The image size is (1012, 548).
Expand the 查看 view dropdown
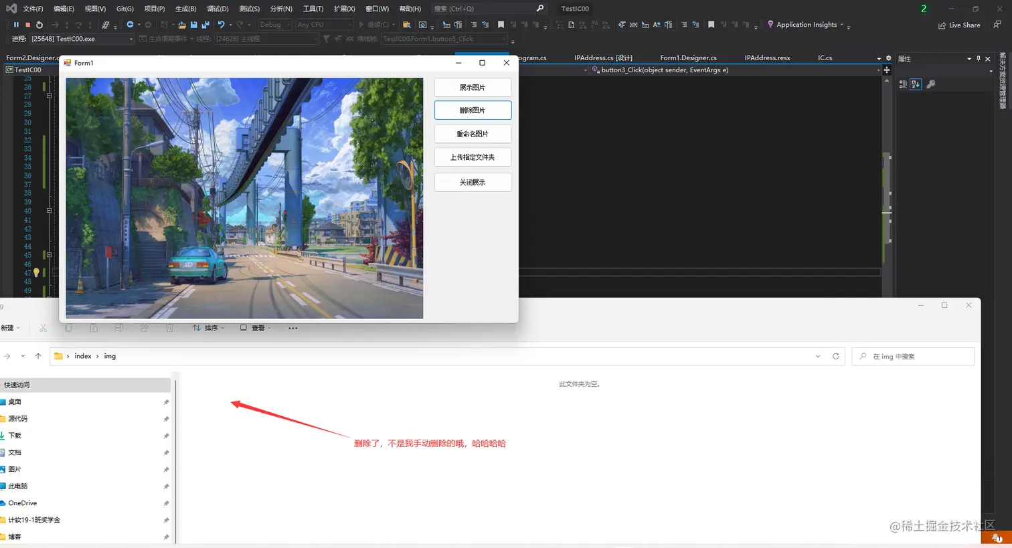(256, 328)
